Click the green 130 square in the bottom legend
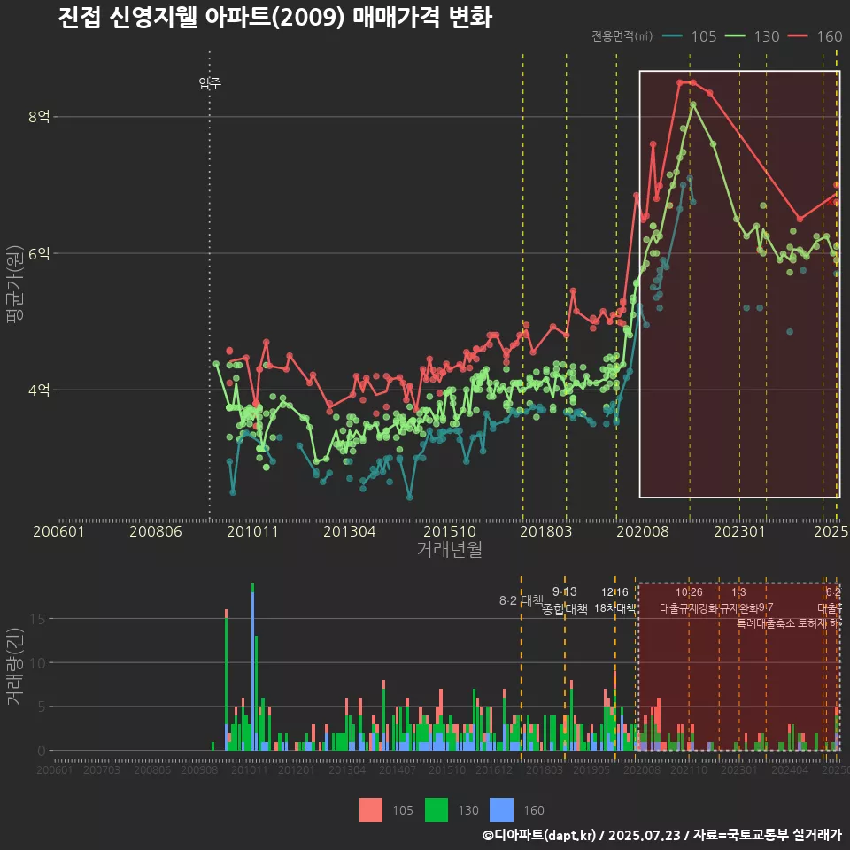Viewport: 850px width, 850px height. tap(437, 810)
